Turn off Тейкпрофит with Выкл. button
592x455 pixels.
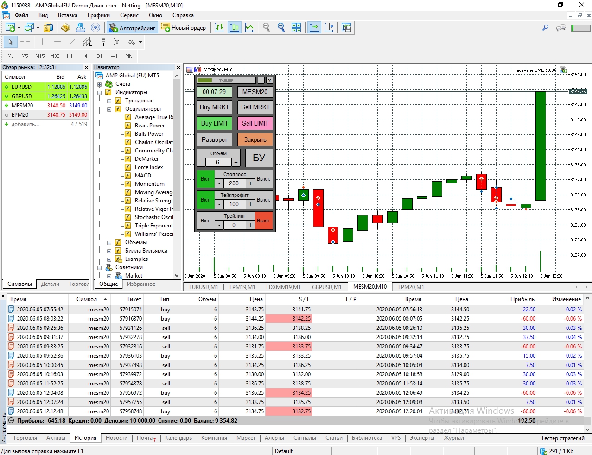pos(263,200)
